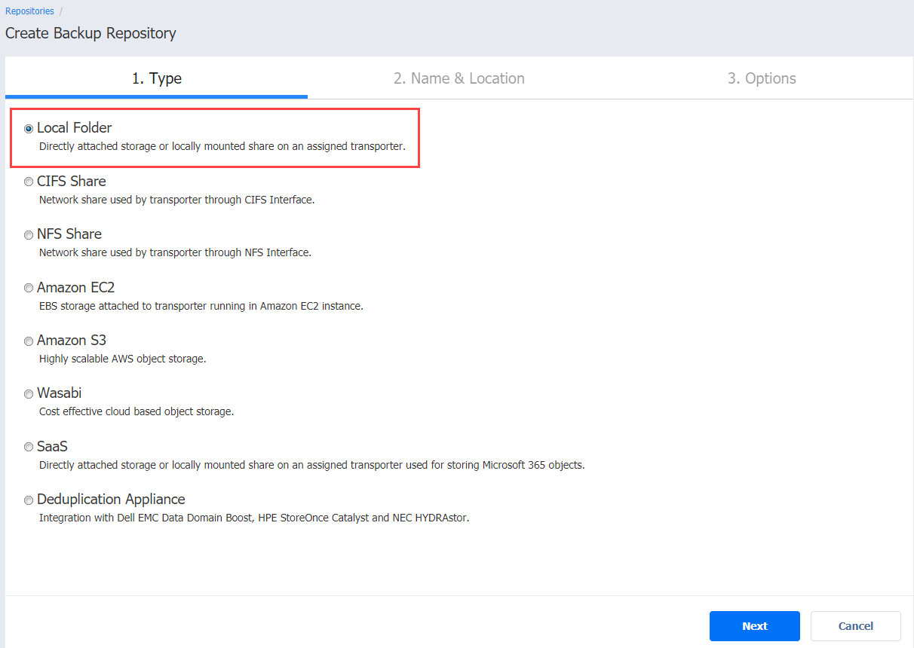
Task: Select the NFS Share repository type
Action: tap(29, 234)
